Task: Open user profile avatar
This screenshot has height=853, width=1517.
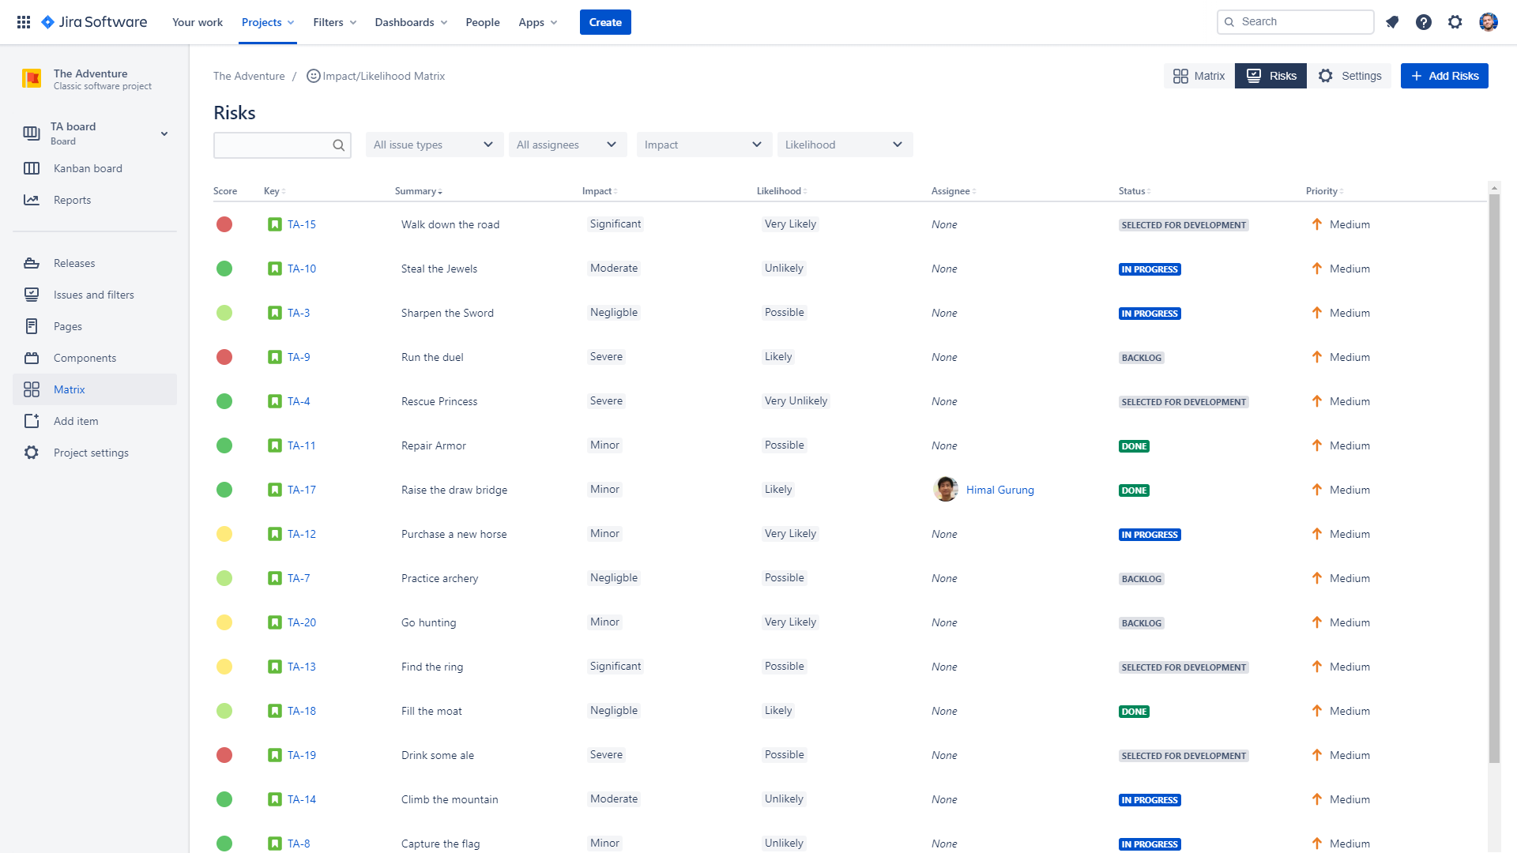Action: pos(1488,22)
